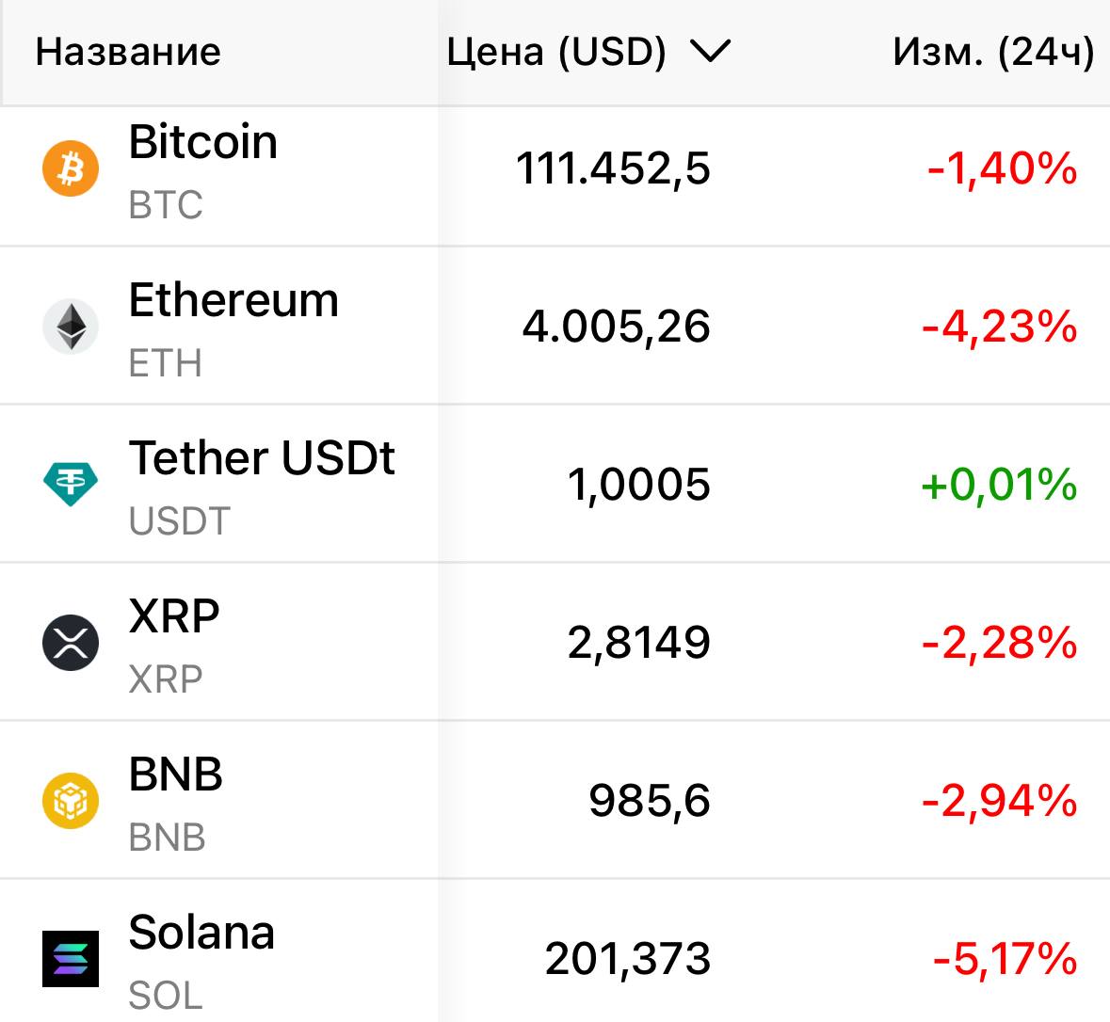Click Solana's -5,17% change value

click(x=1005, y=959)
